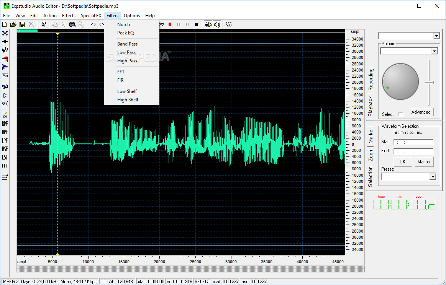
Task: Click the yellow speaker effect icon in sidebar
Action: coord(5,103)
